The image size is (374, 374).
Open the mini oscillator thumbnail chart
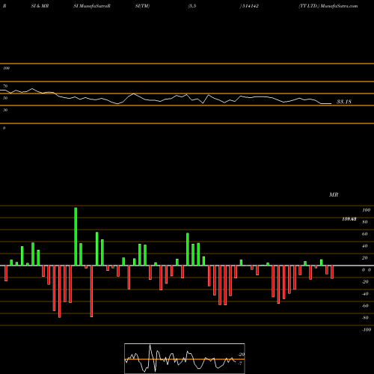tap(185, 358)
